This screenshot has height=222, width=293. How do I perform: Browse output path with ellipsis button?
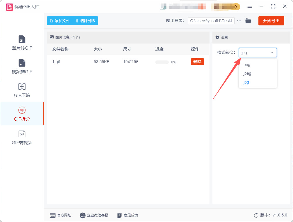(x=239, y=21)
